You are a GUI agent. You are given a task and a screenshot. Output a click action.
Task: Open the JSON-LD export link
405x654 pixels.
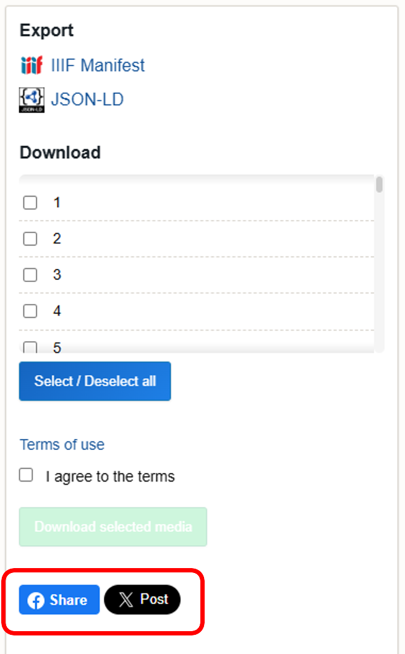(87, 100)
